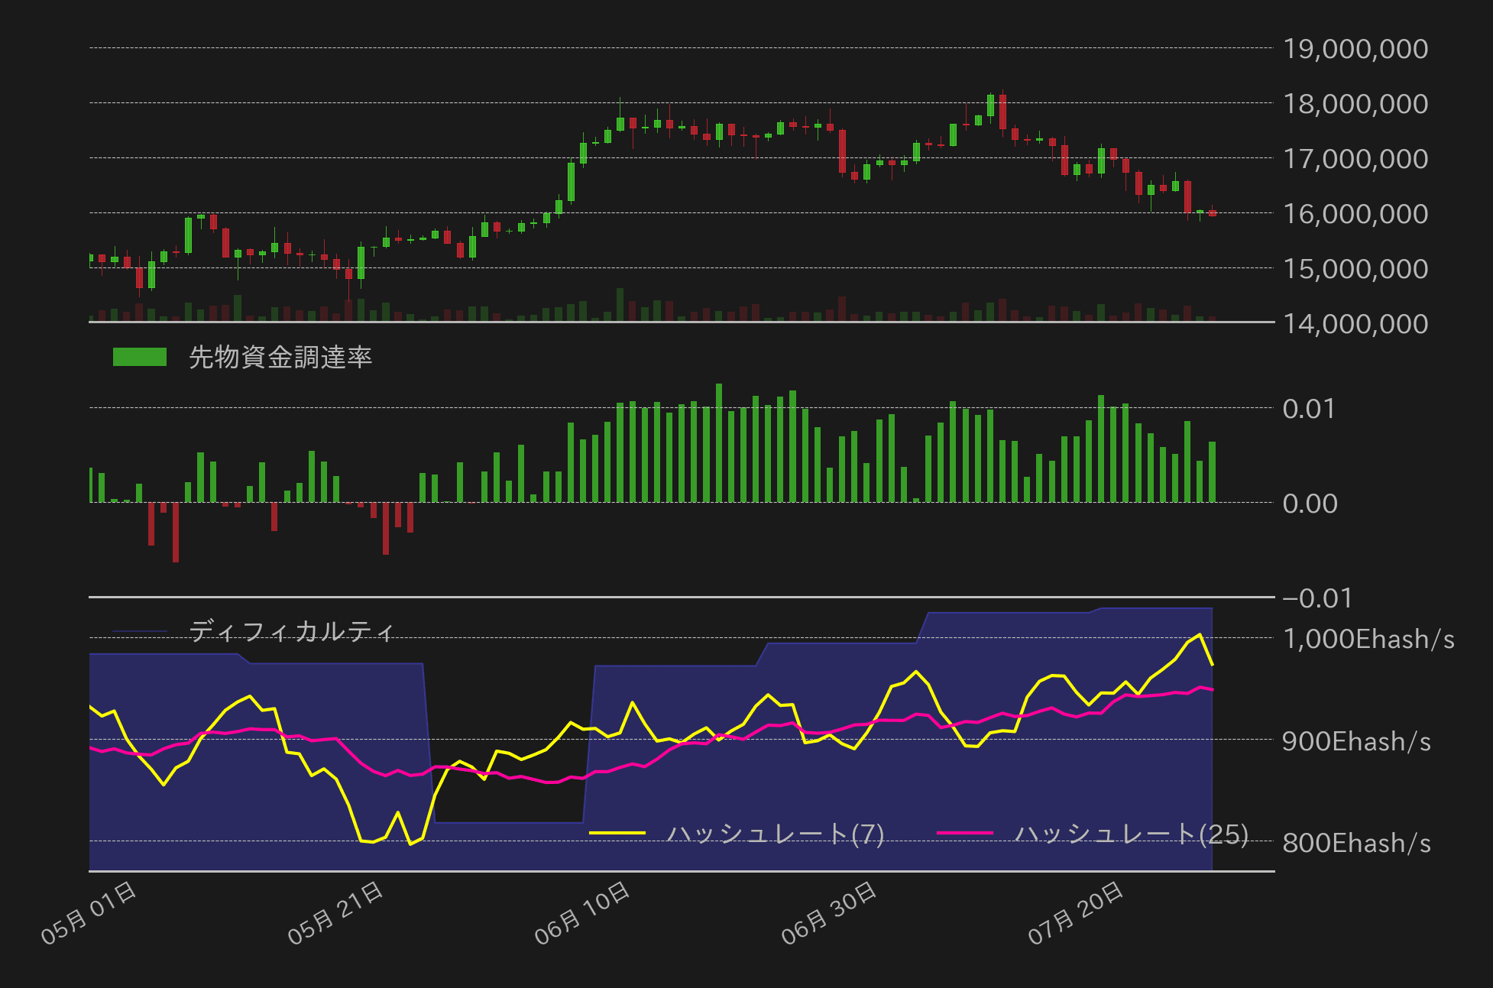Image resolution: width=1493 pixels, height=988 pixels.
Task: Click the ハッシュレート(25) legend label
Action: (x=1131, y=834)
